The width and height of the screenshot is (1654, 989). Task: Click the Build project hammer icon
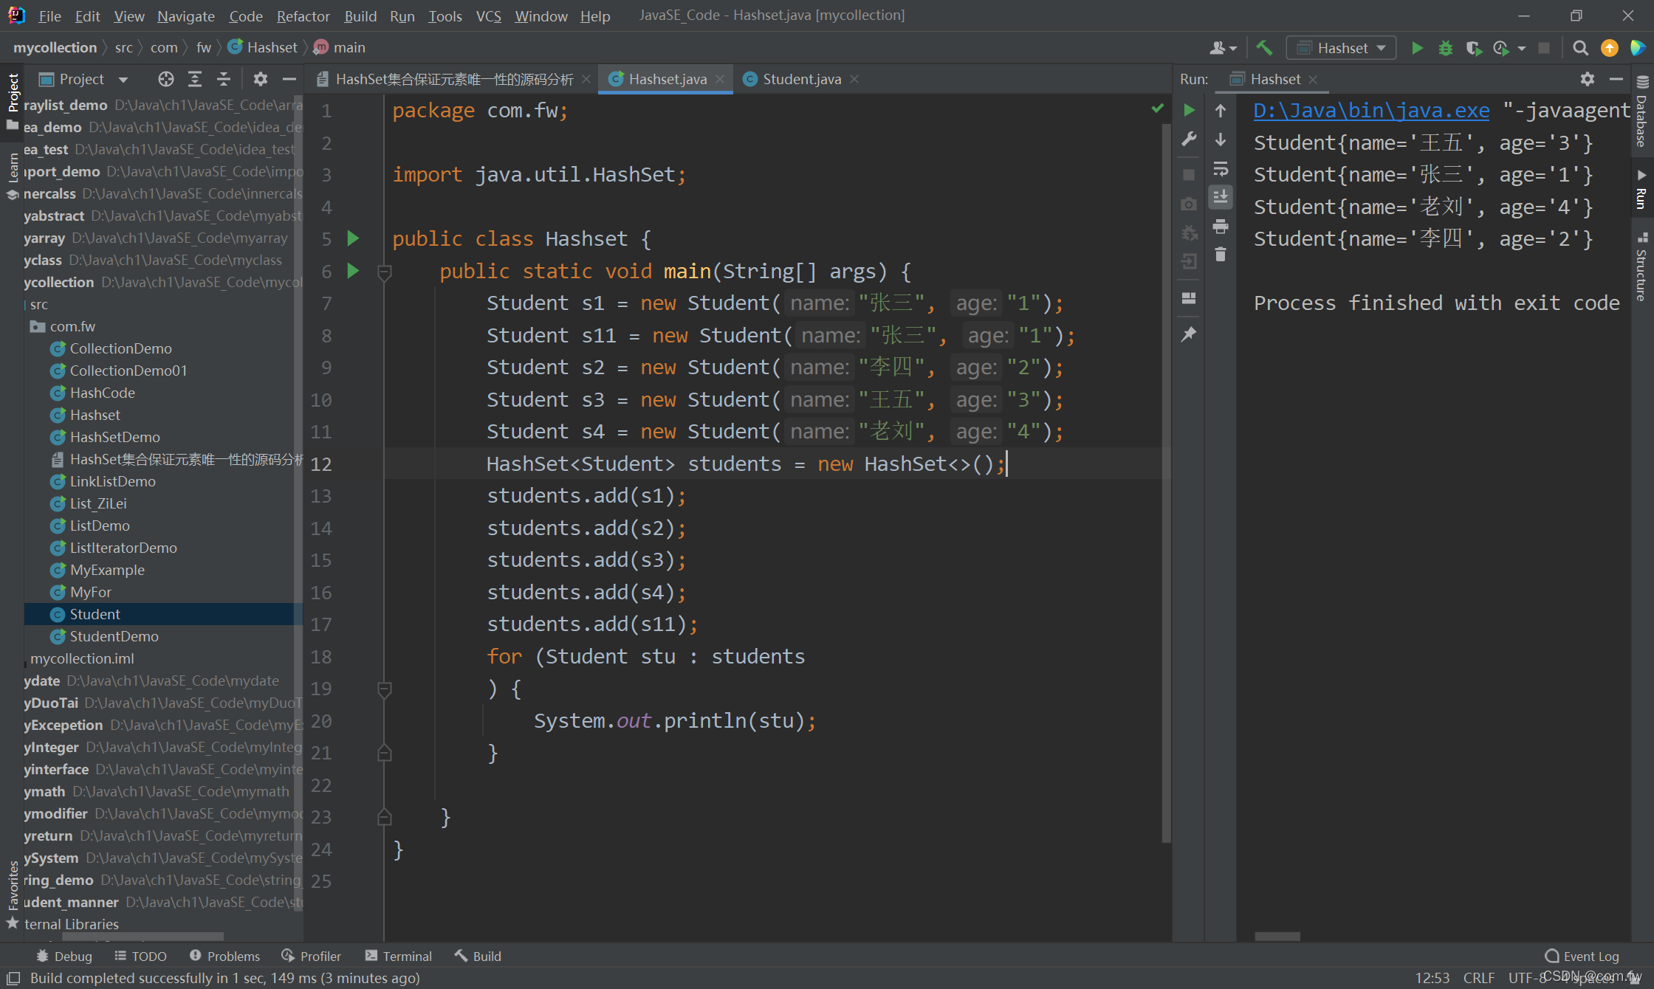click(1264, 48)
